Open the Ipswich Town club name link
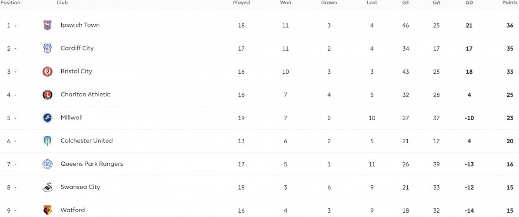 80,25
